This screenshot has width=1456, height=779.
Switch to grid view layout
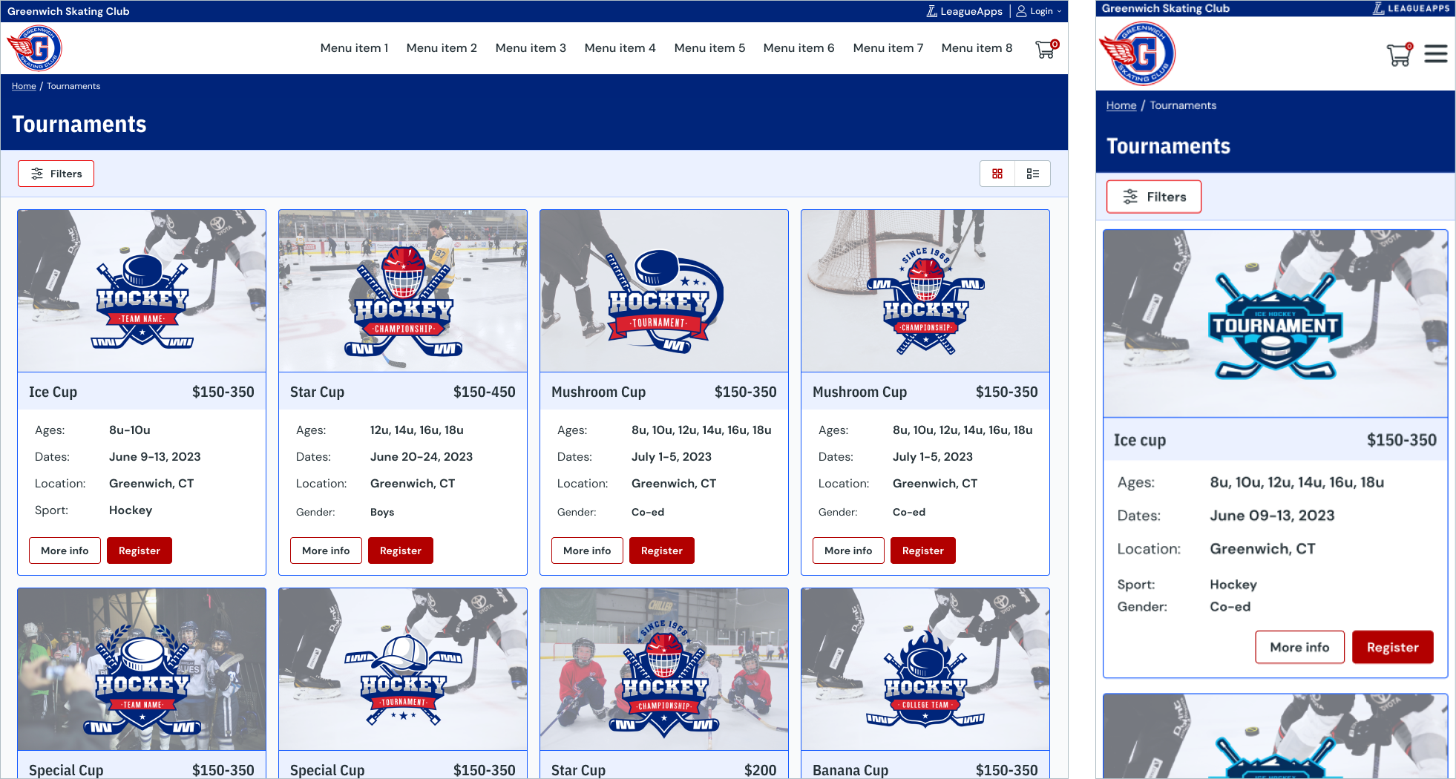[997, 174]
